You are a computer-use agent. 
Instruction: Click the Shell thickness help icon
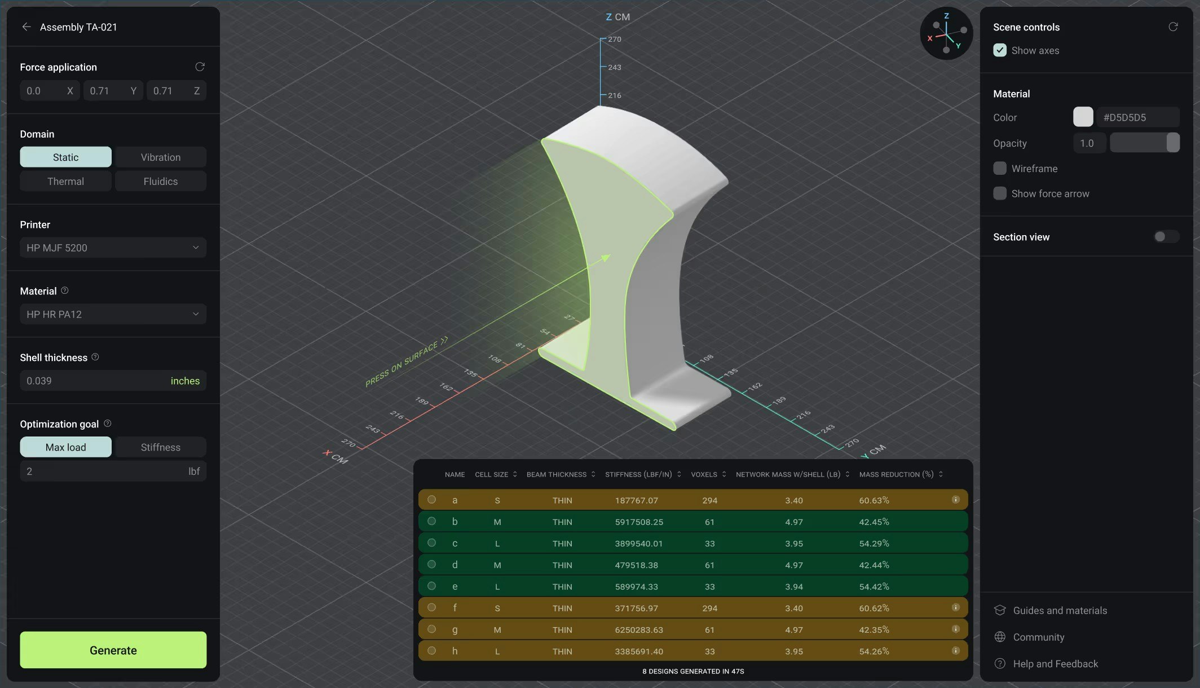click(x=95, y=357)
